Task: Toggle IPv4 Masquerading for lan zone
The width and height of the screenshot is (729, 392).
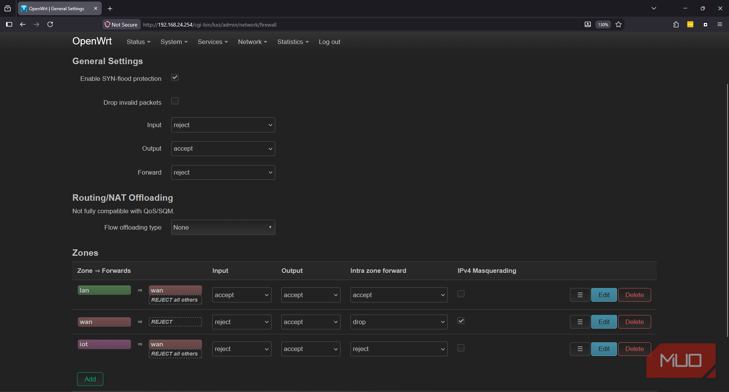Action: pos(461,294)
